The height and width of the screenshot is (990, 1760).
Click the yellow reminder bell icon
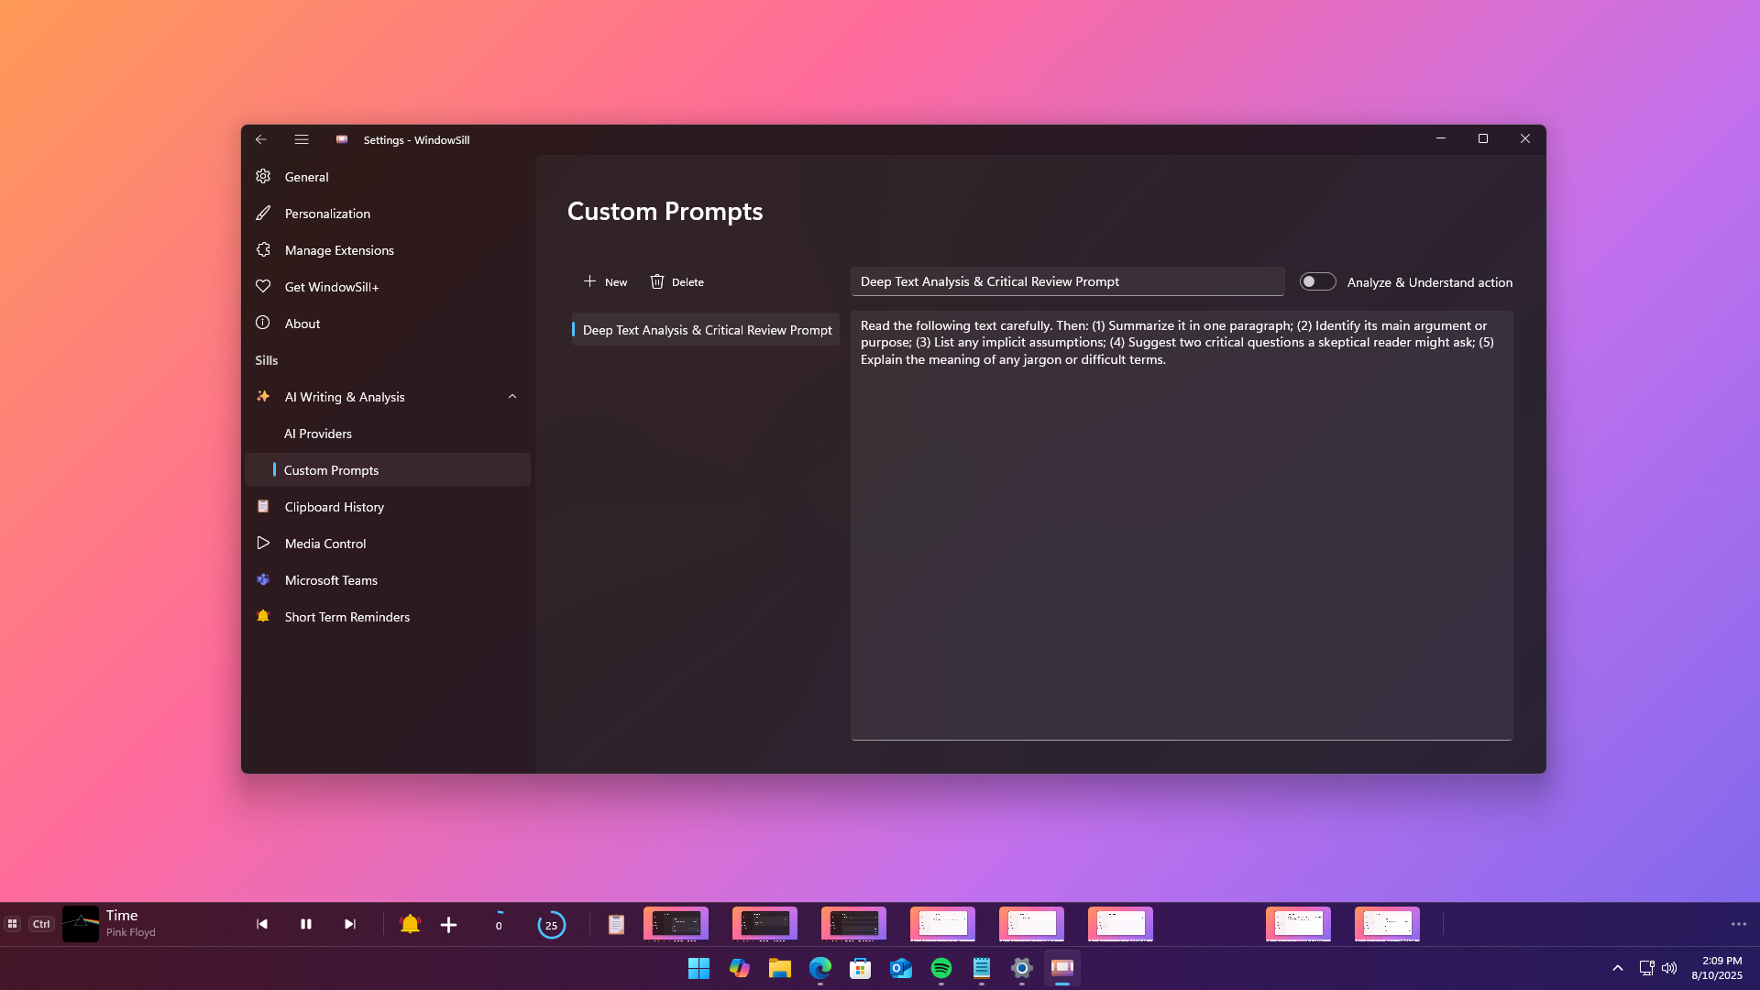(410, 924)
